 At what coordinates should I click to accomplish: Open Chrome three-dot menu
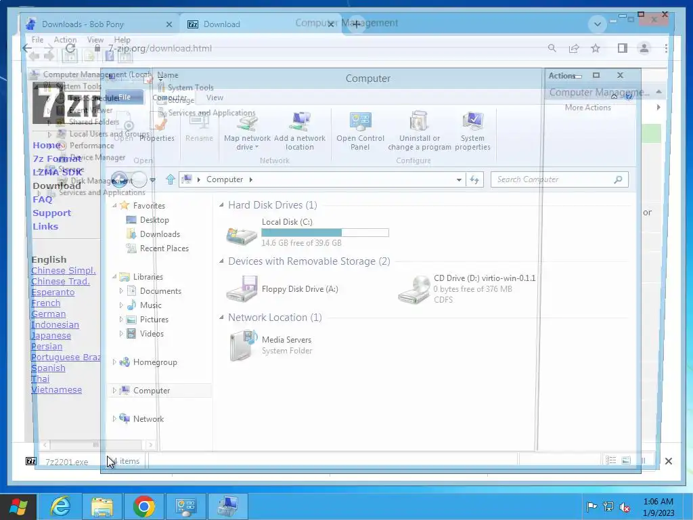coord(666,48)
